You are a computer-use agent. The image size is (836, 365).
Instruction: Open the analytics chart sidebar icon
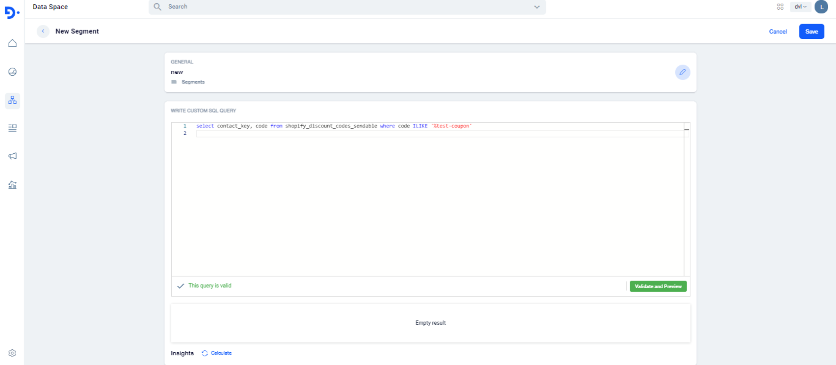point(12,185)
